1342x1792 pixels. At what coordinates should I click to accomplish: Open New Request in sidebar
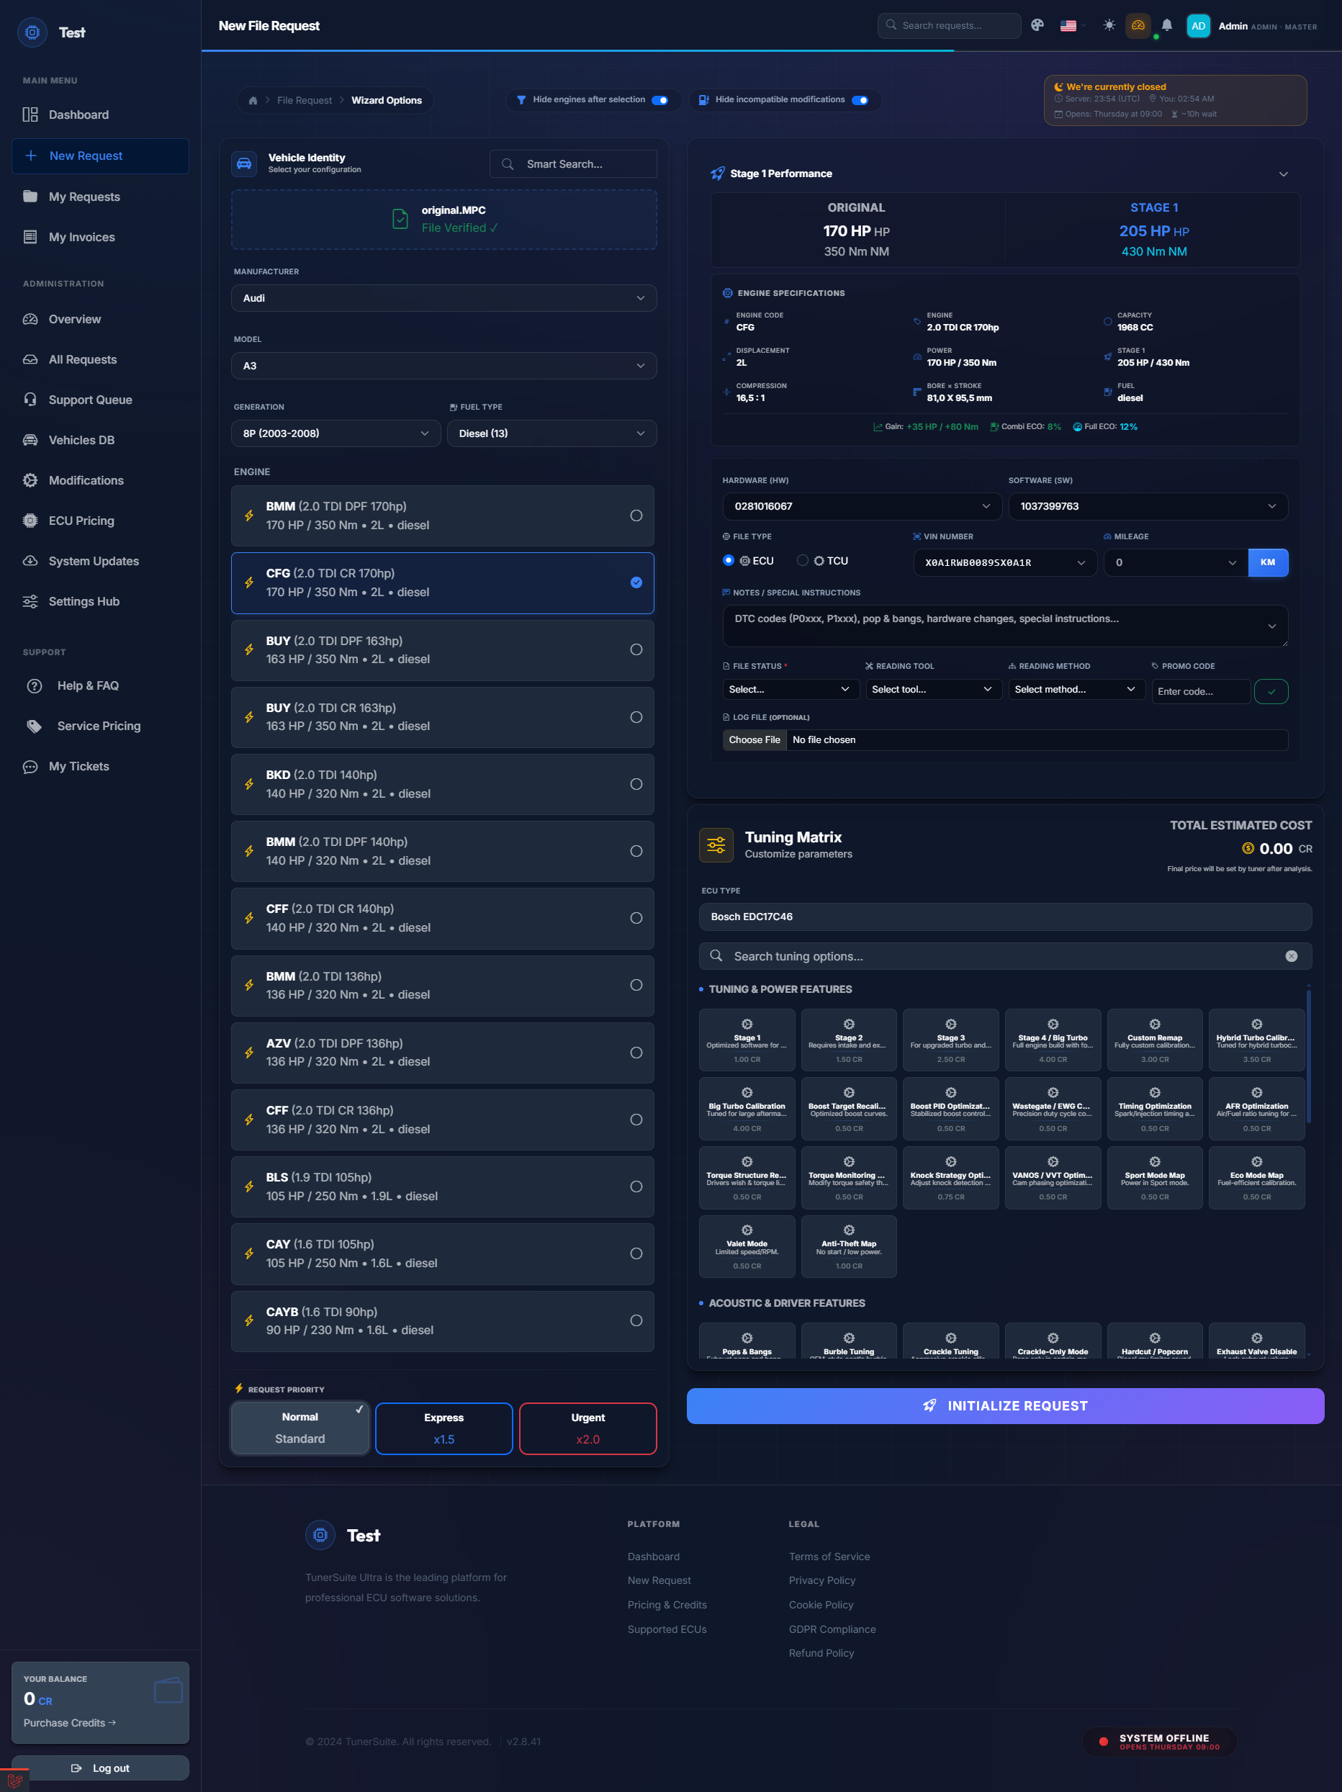coord(100,156)
